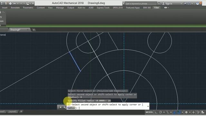Click the add layout plus button
This screenshot has height=116, width=206.
pyautogui.click(x=21, y=111)
